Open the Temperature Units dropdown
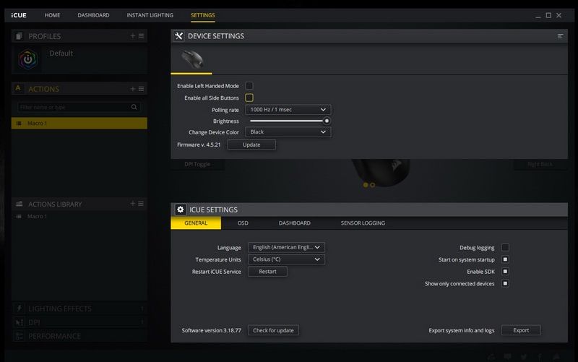 pyautogui.click(x=286, y=259)
